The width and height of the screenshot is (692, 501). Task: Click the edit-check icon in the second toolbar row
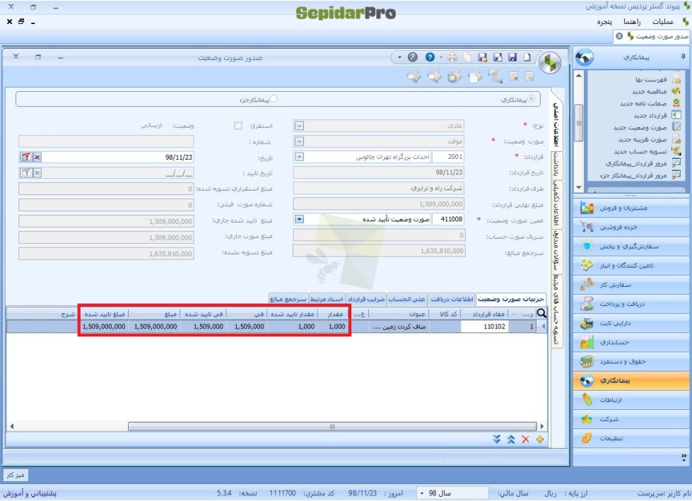tap(529, 77)
